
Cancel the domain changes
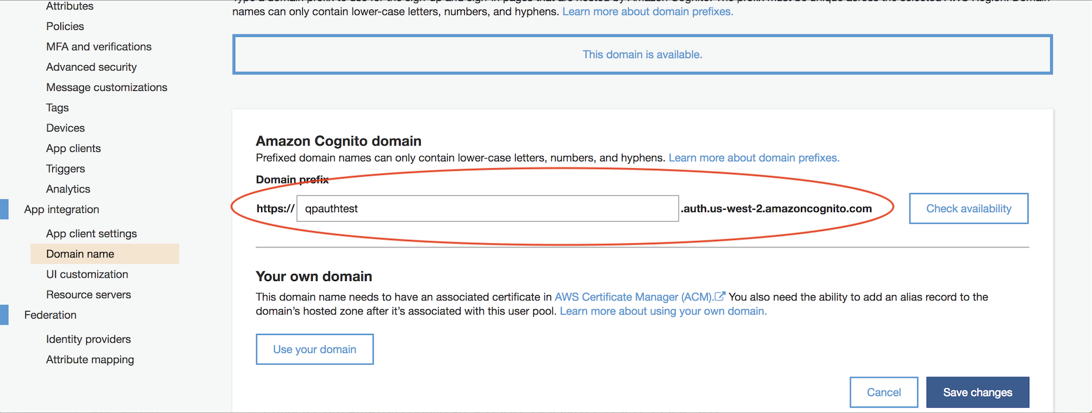tap(884, 392)
